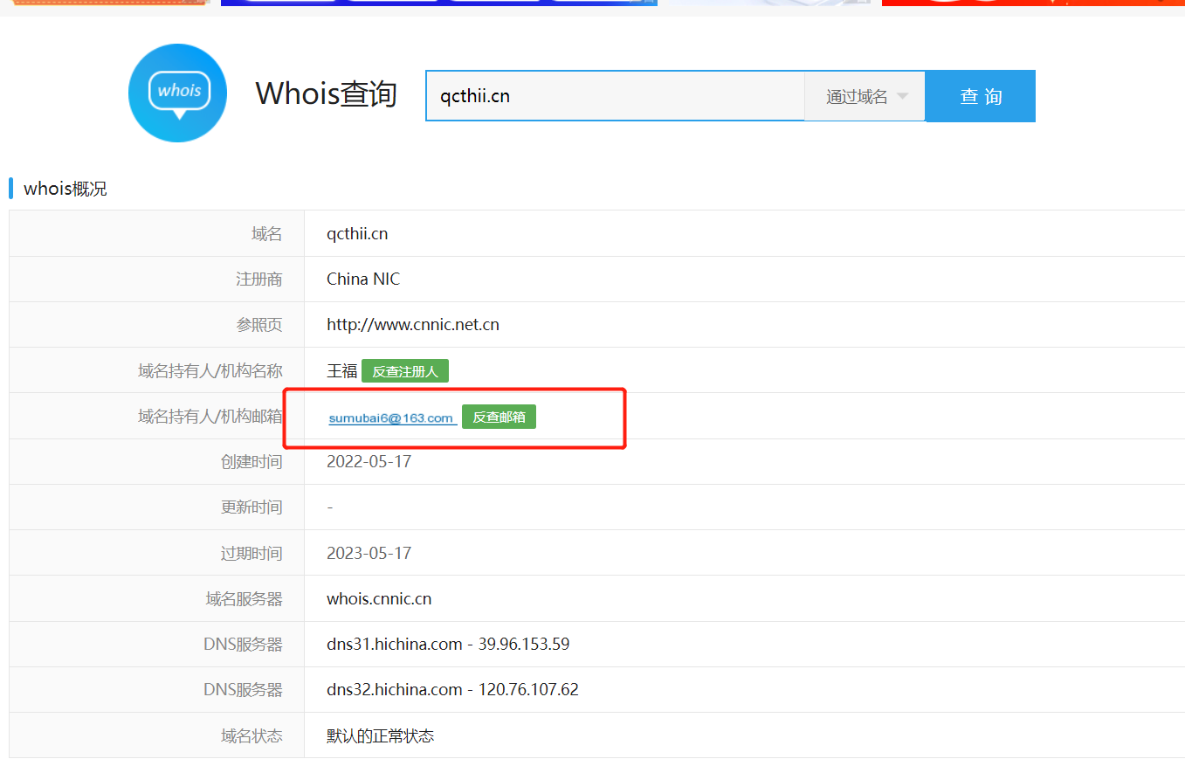Click the 反查邮箱 green button

coord(499,417)
